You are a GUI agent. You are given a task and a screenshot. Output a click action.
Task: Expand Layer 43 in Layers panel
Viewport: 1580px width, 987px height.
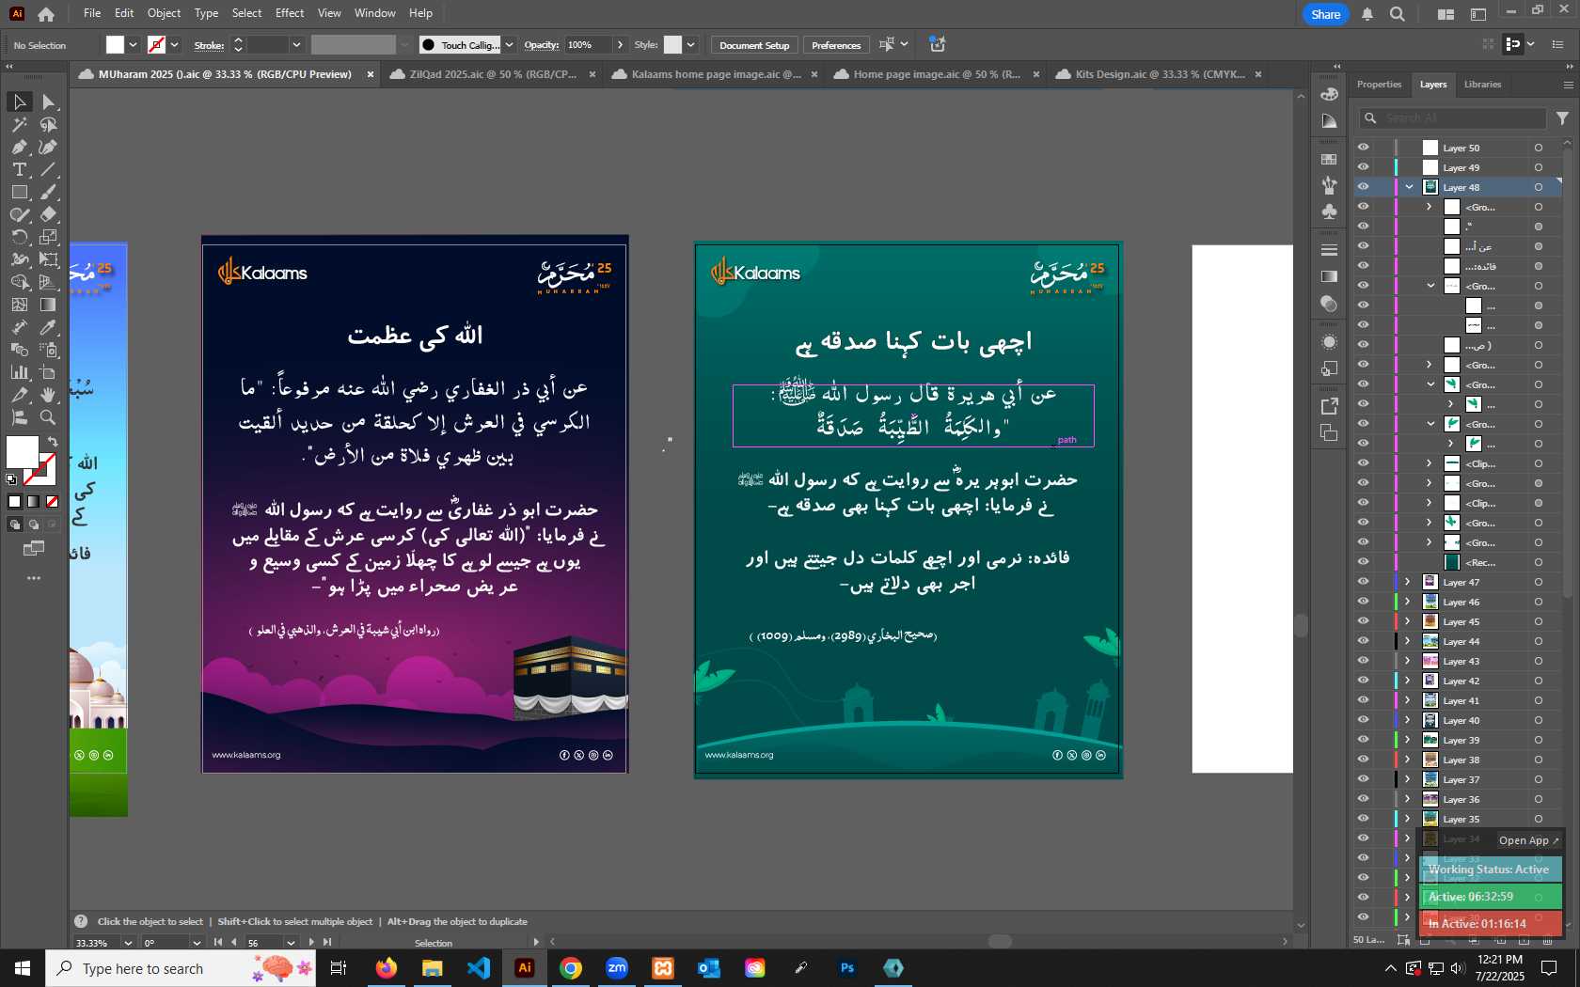1408,661
